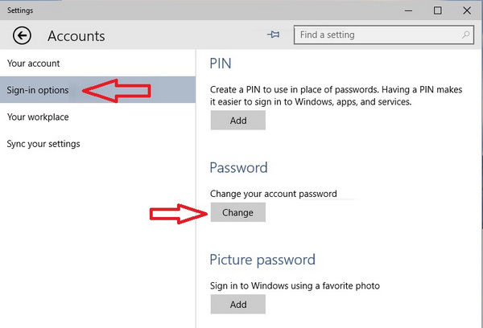The height and width of the screenshot is (328, 483).
Task: Click the Accounts page title
Action: pos(76,36)
